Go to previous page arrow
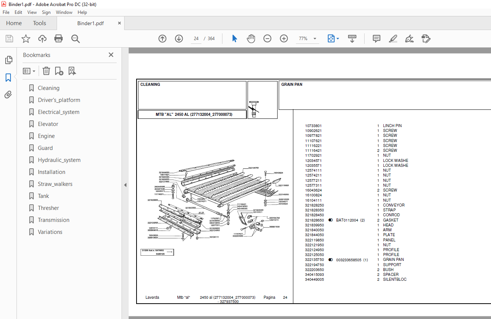The width and height of the screenshot is (491, 319). click(162, 39)
